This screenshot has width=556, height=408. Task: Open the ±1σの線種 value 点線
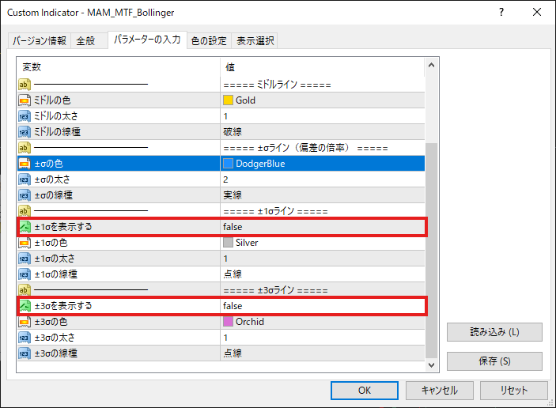323,274
